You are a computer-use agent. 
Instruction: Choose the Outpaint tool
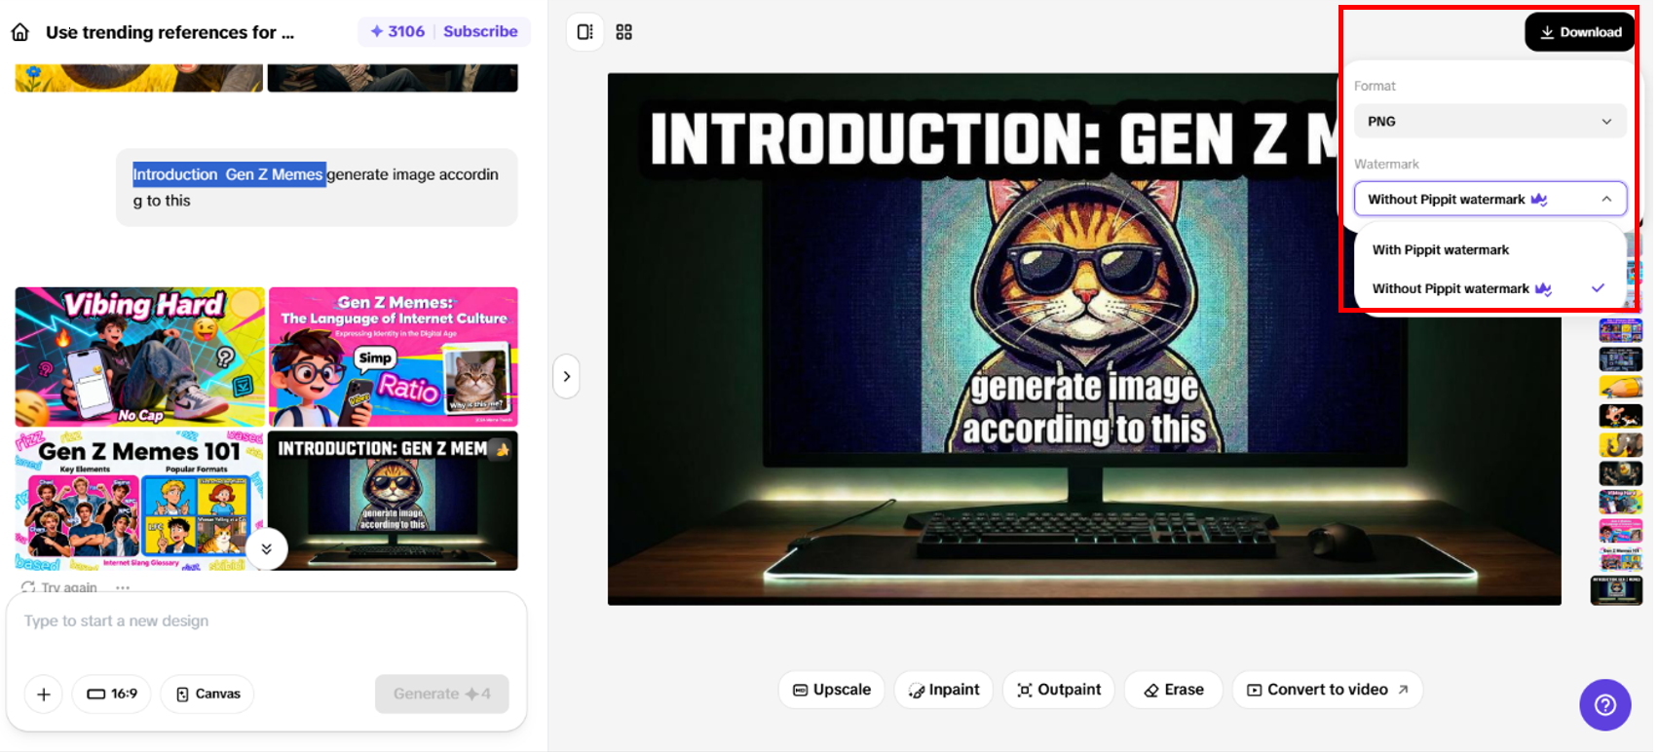pyautogui.click(x=1059, y=690)
